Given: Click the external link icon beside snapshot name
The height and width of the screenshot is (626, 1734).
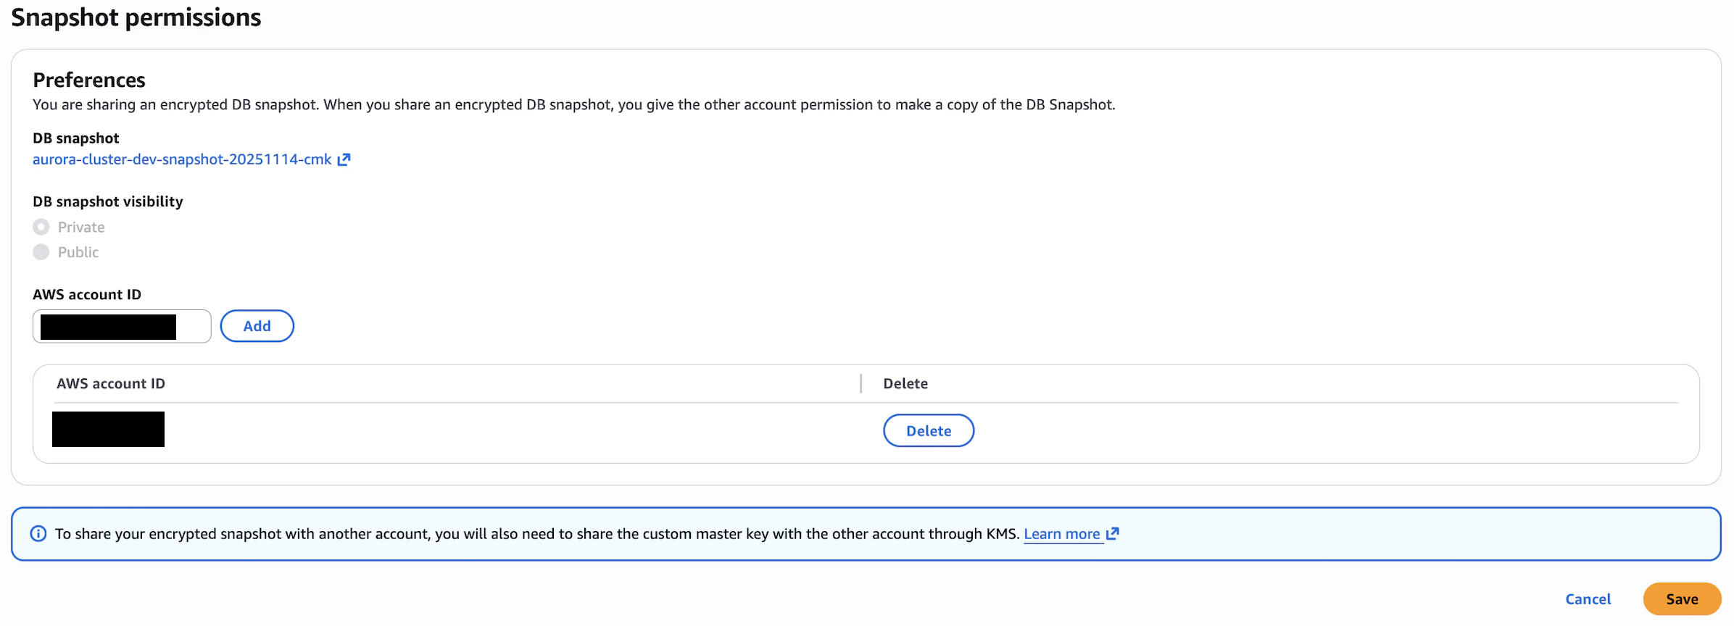Looking at the screenshot, I should click(x=344, y=159).
